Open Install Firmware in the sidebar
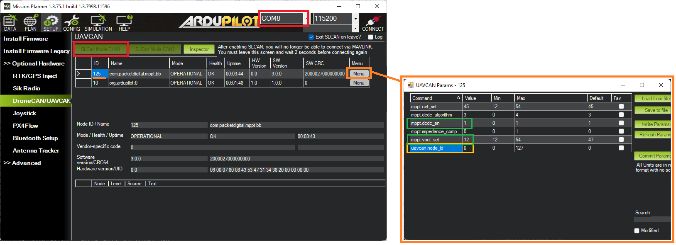The height and width of the screenshot is (245, 676). click(x=26, y=39)
